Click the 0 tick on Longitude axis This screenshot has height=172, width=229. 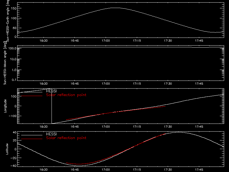click(16, 106)
